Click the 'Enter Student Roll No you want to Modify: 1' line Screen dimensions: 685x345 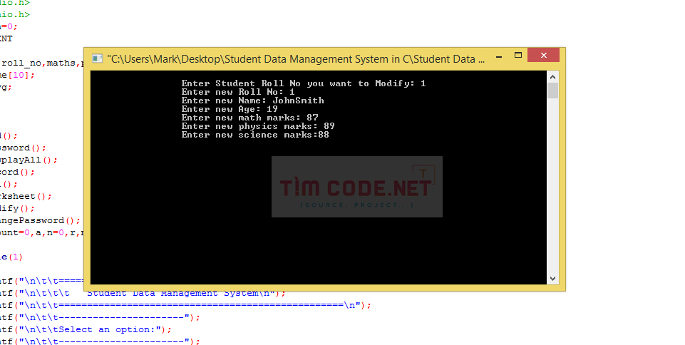(x=304, y=83)
